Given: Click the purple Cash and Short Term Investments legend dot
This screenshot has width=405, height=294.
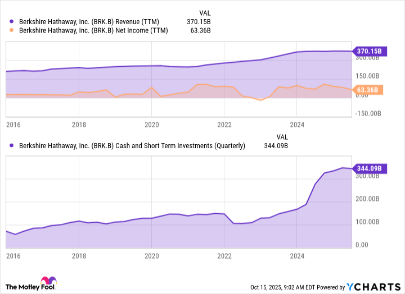Looking at the screenshot, I should point(11,146).
